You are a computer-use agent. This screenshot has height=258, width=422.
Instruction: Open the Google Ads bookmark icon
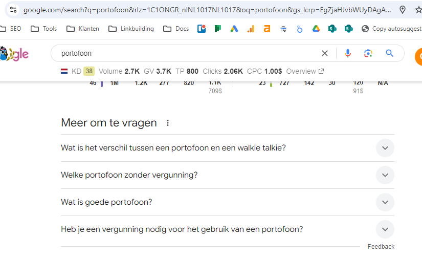(234, 29)
